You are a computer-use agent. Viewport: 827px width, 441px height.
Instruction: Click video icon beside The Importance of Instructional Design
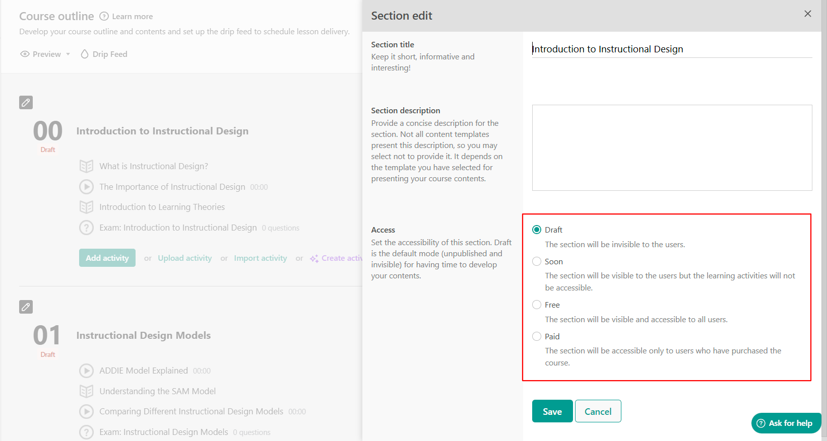86,187
